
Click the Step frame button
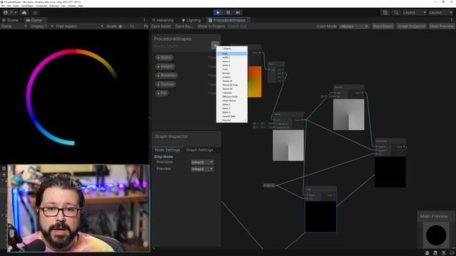point(238,13)
